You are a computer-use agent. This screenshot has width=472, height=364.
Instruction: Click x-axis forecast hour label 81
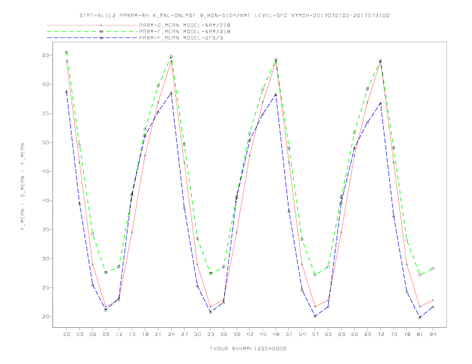pos(420,334)
